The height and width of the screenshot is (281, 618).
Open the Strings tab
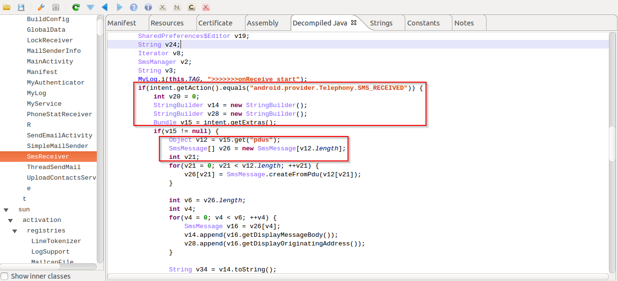[x=381, y=23]
